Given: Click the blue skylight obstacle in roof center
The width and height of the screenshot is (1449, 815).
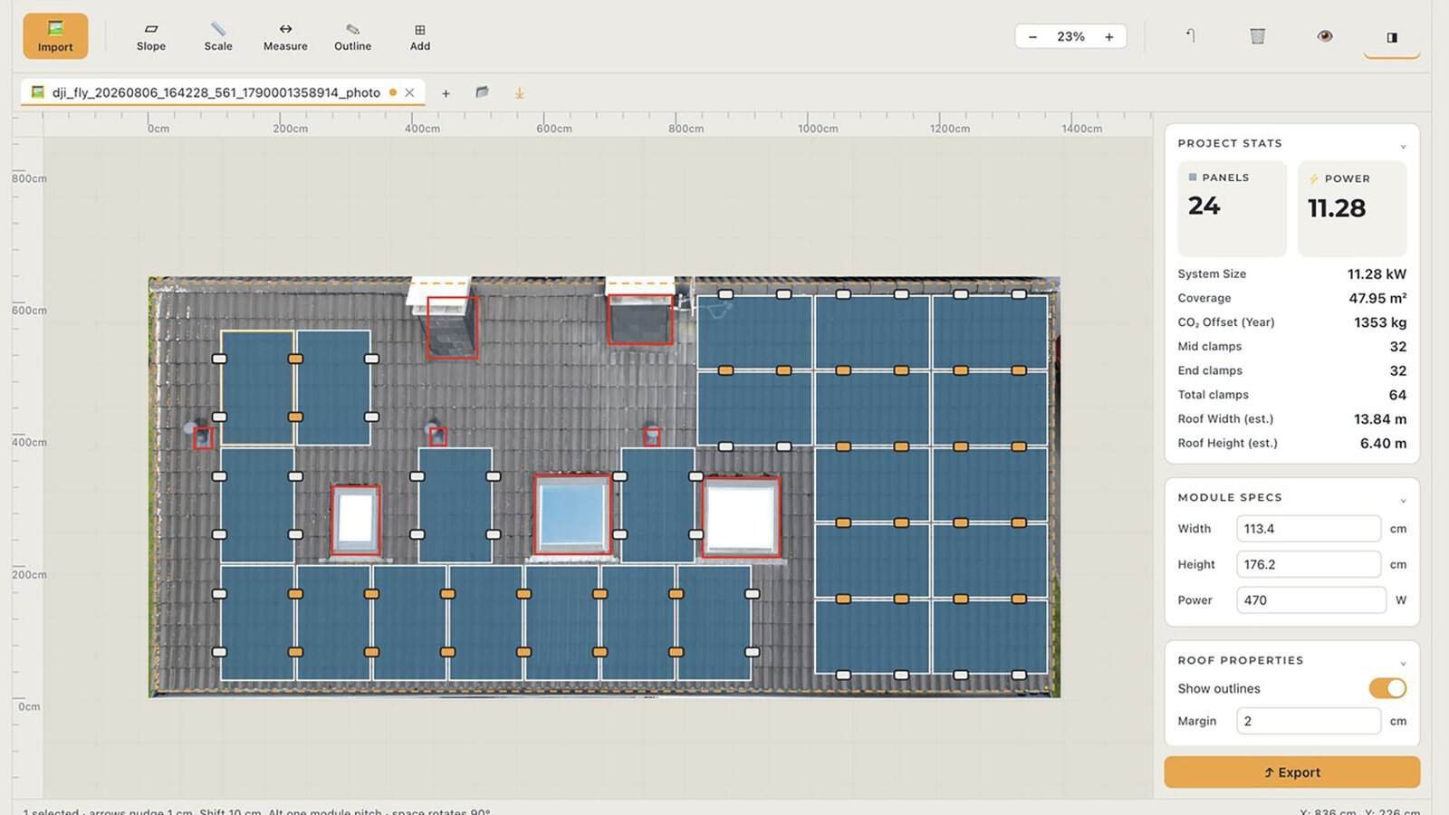Looking at the screenshot, I should pyautogui.click(x=572, y=513).
